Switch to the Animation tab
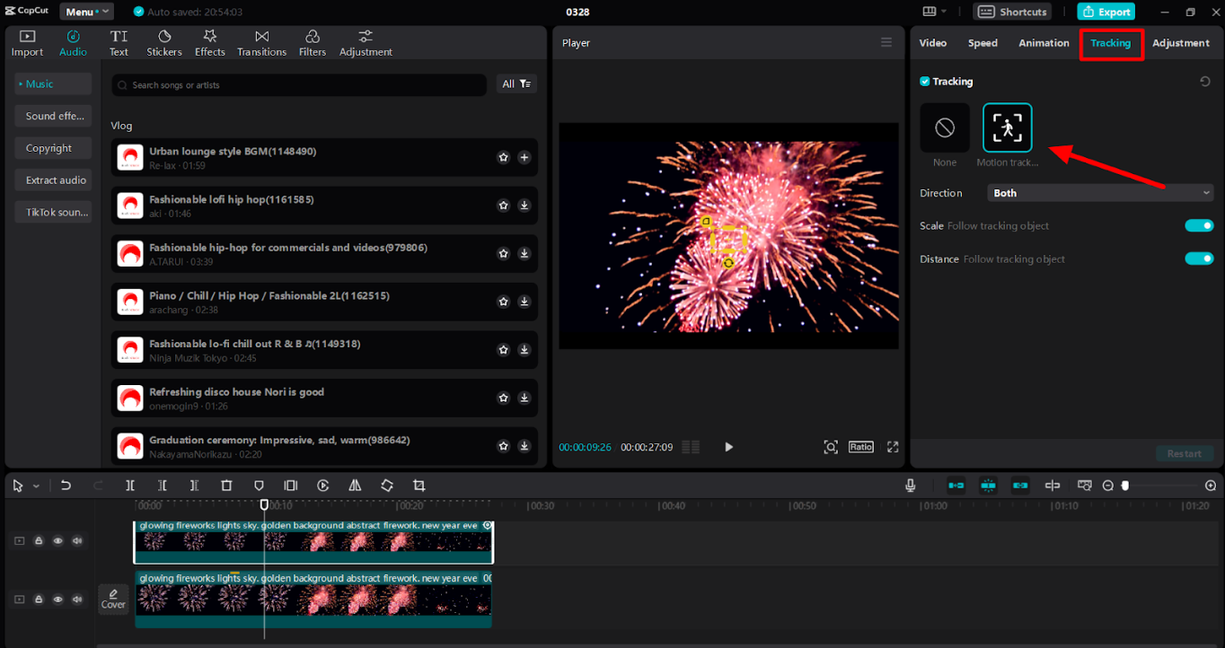The height and width of the screenshot is (648, 1225). coord(1044,43)
